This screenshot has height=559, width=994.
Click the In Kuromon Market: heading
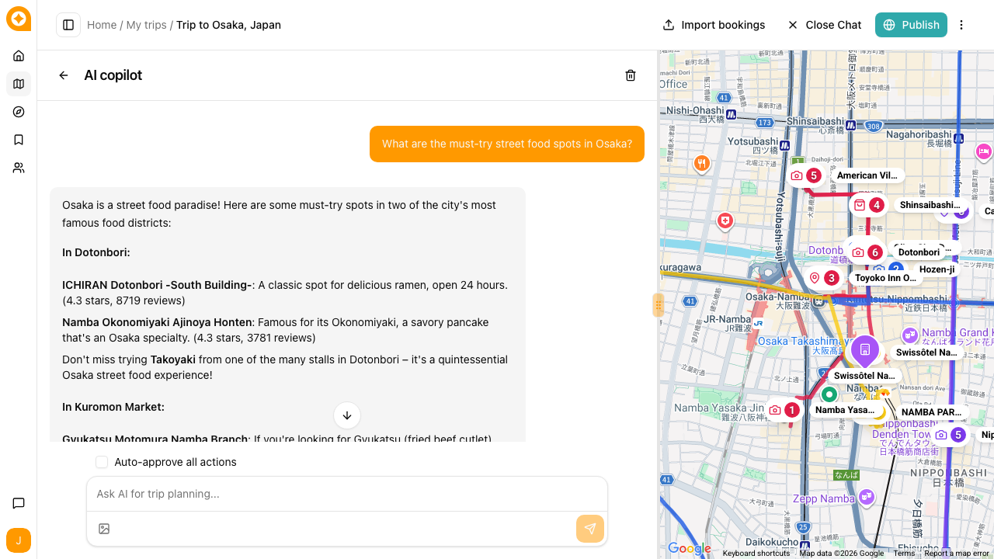pos(113,407)
